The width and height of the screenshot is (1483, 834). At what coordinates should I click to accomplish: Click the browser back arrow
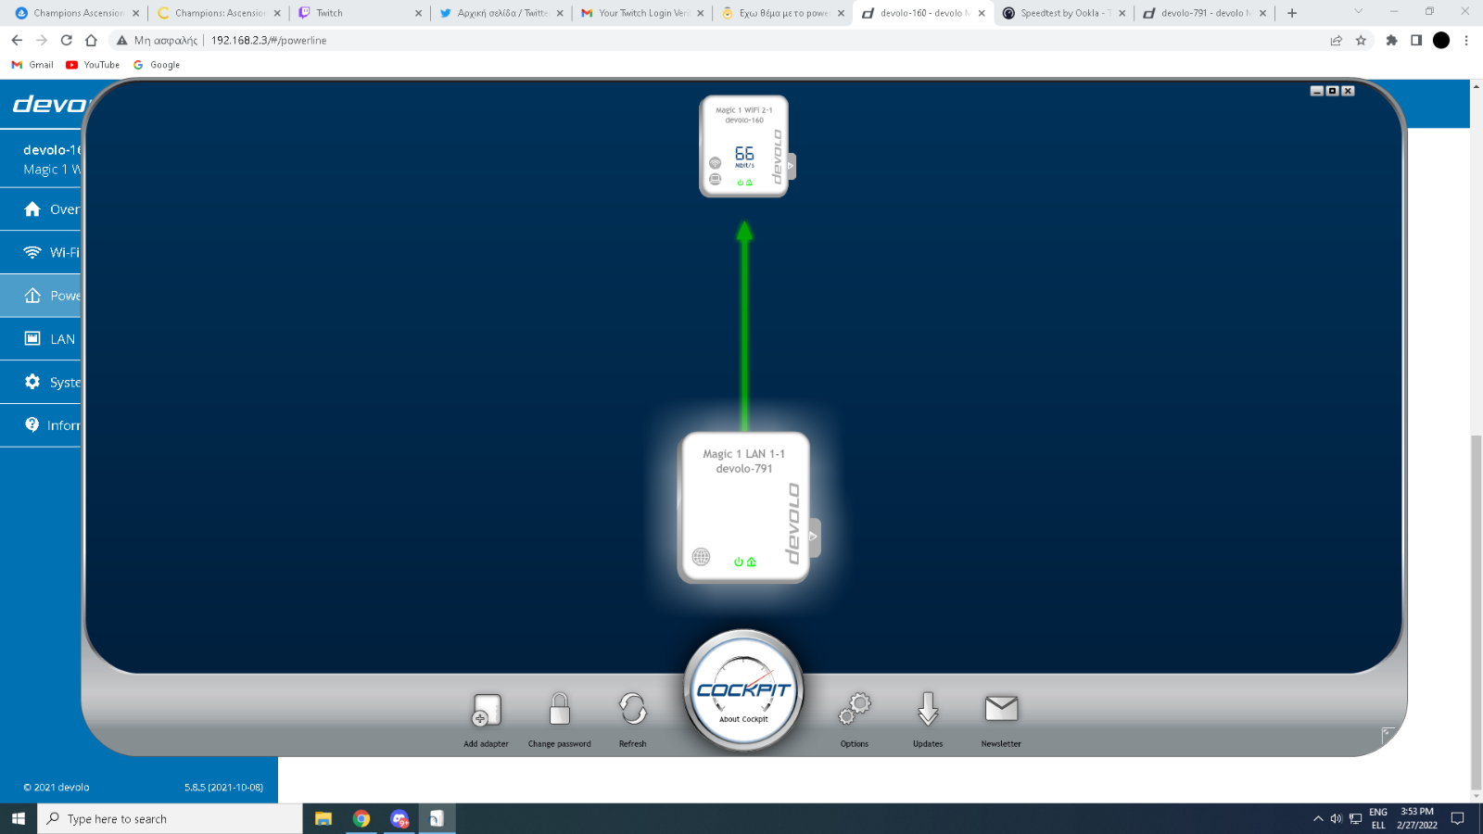coord(17,40)
